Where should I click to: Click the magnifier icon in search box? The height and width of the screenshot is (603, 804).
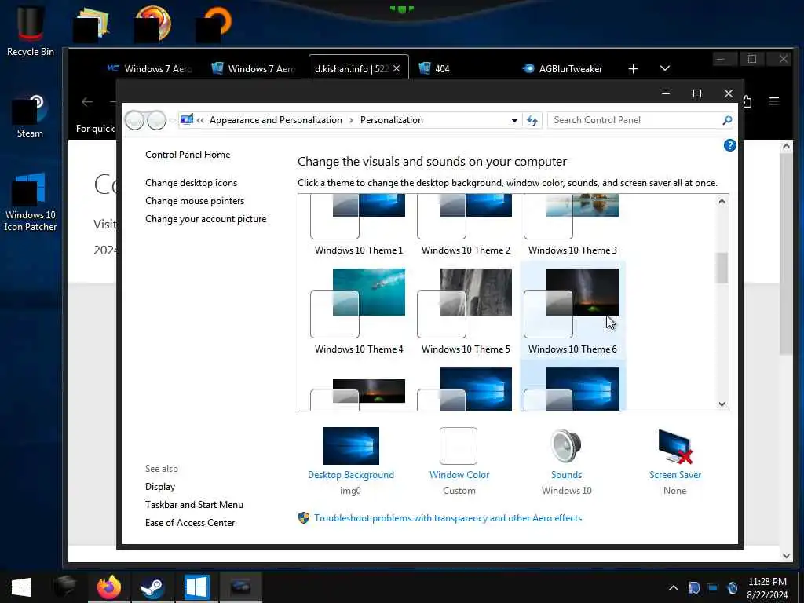point(726,120)
